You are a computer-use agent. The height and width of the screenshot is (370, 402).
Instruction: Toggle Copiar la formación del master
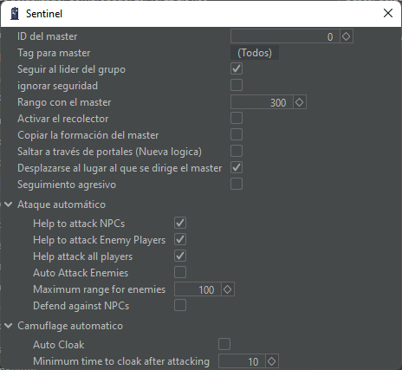[237, 134]
